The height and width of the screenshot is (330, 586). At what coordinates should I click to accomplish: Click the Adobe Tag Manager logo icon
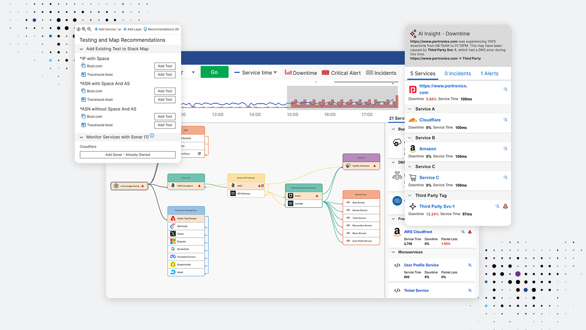pos(173,219)
